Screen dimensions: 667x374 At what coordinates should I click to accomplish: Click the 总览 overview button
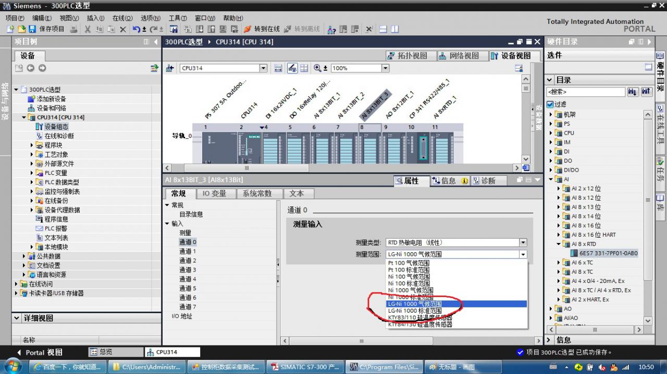coord(116,352)
